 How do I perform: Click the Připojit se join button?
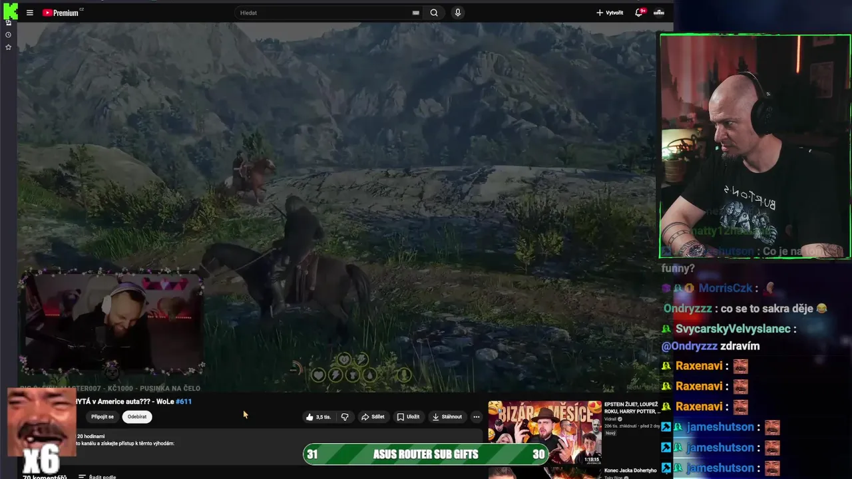point(103,417)
